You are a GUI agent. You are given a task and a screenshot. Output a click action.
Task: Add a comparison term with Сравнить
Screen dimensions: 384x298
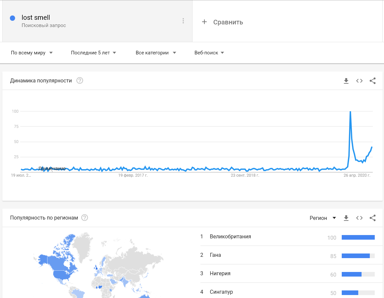tap(223, 22)
